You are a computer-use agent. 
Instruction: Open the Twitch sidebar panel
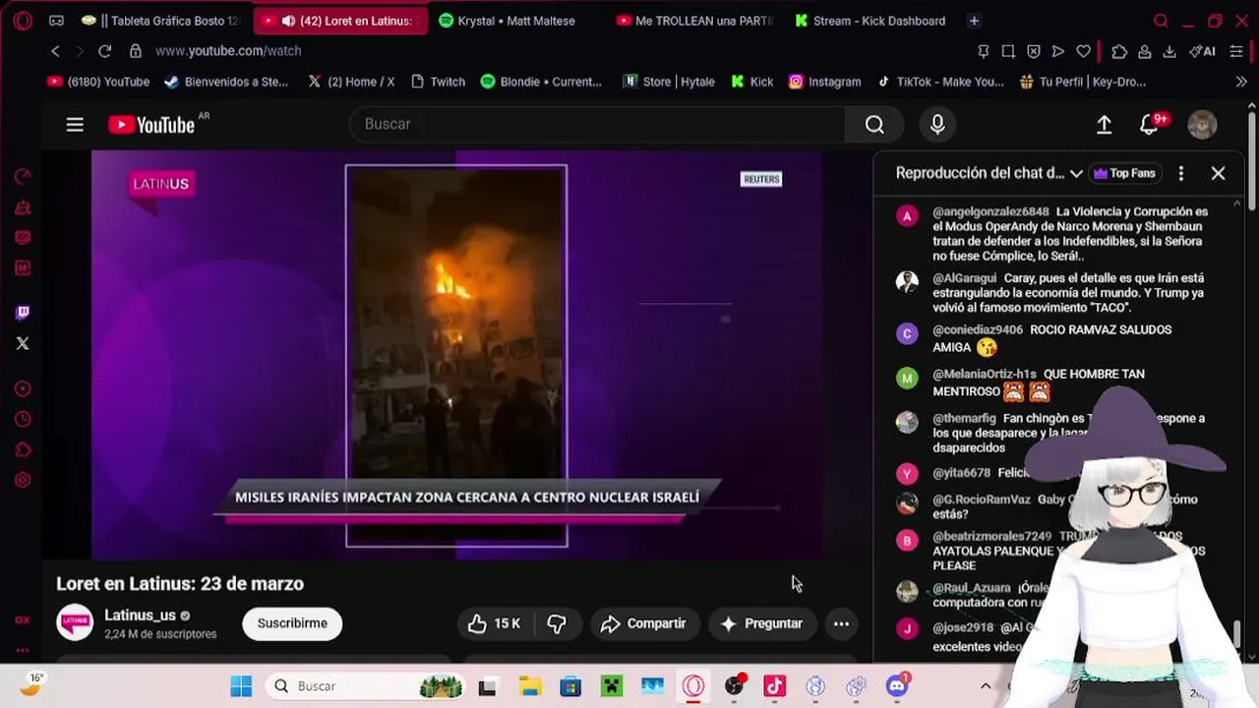pyautogui.click(x=23, y=313)
